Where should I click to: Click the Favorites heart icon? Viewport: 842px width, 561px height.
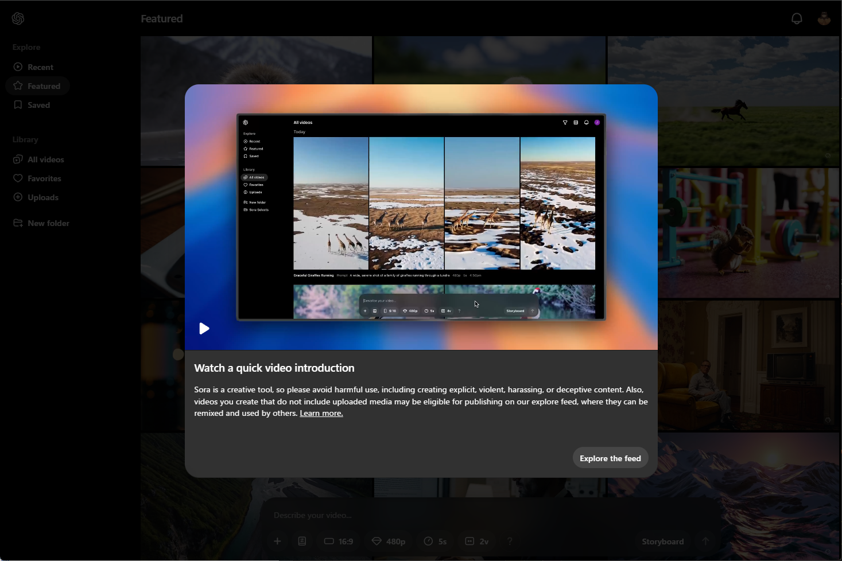18,178
